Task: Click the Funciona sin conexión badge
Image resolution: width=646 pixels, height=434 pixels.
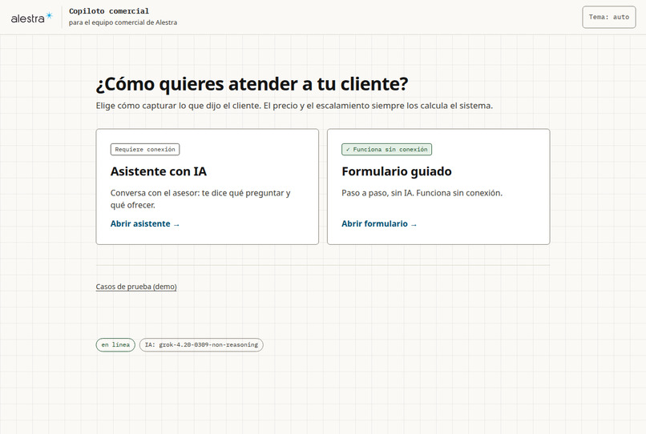Action: coord(386,150)
